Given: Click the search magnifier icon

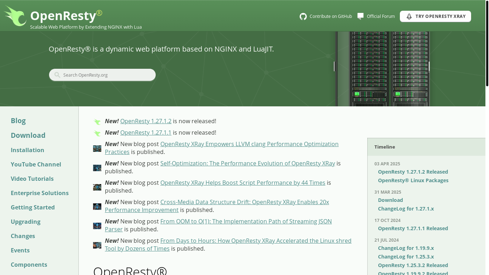Looking at the screenshot, I should coord(57,75).
